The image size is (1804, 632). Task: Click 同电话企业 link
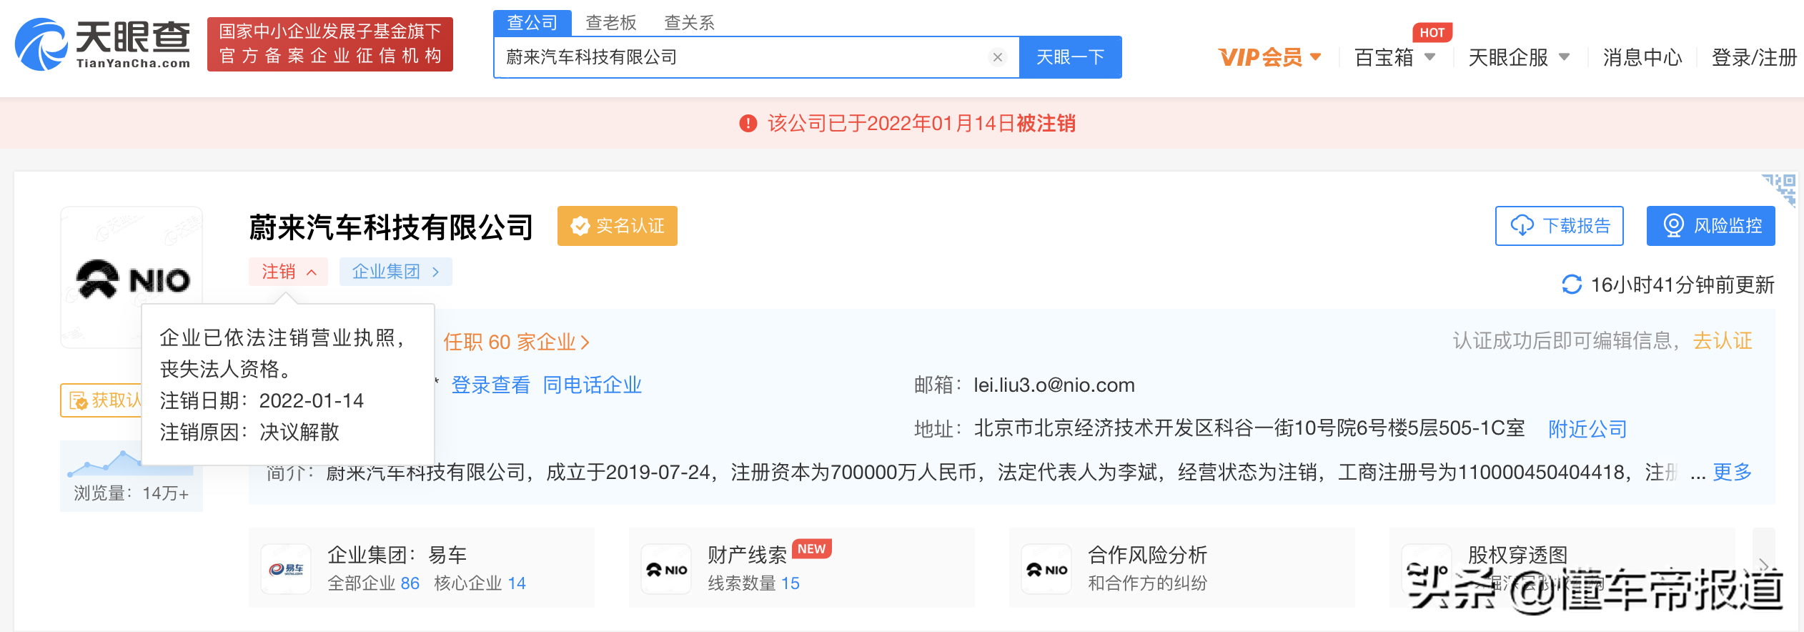[x=592, y=385]
